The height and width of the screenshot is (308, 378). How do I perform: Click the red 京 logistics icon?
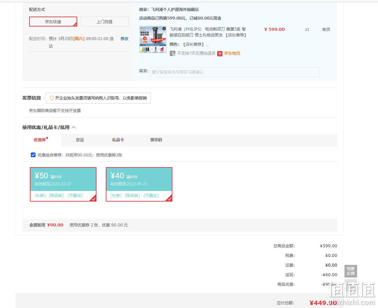pos(220,53)
